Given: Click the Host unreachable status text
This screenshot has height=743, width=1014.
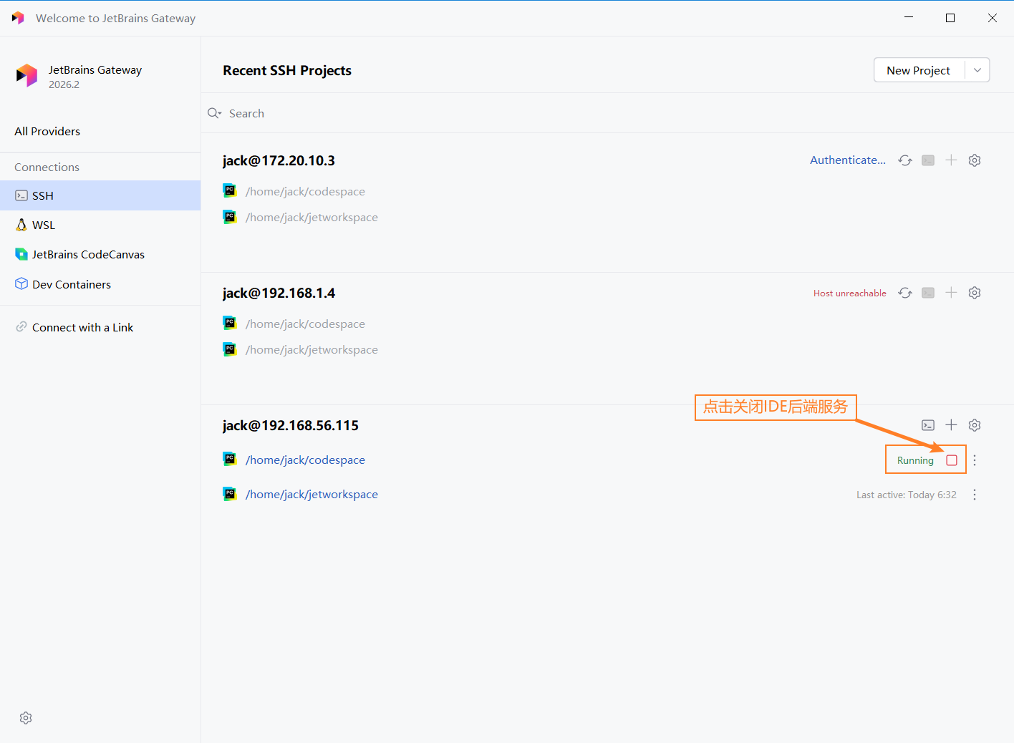Looking at the screenshot, I should [x=850, y=293].
